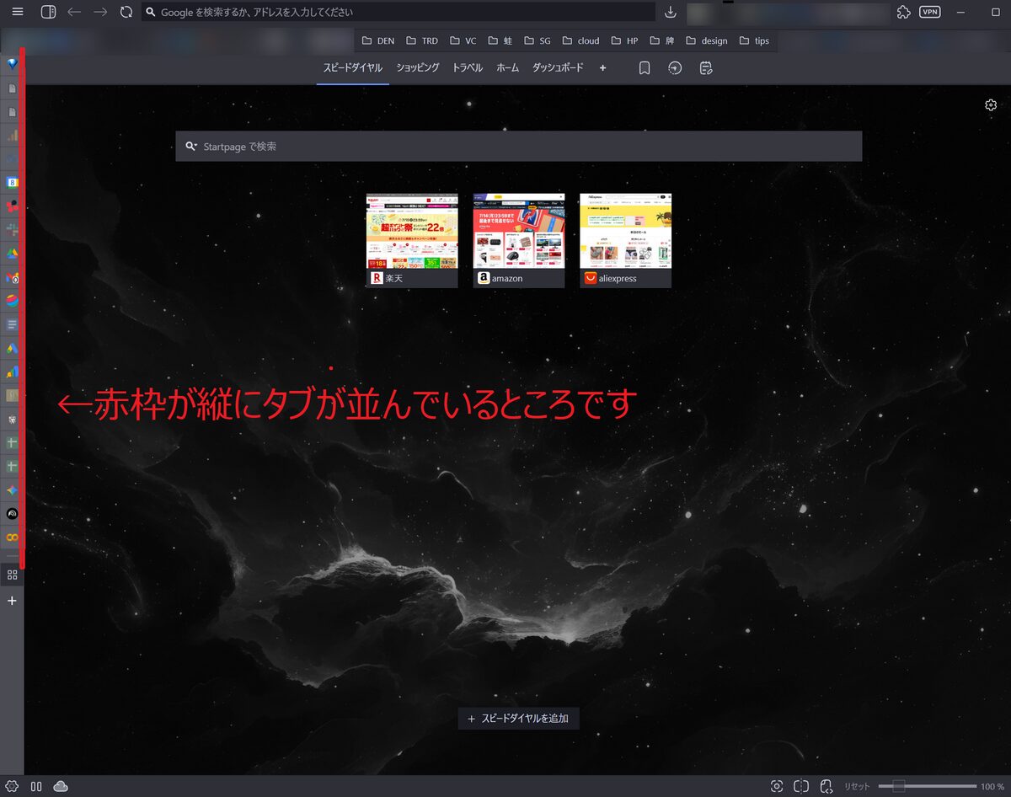Switch to the ダッシュボード tab
Viewport: 1011px width, 797px height.
coord(558,67)
